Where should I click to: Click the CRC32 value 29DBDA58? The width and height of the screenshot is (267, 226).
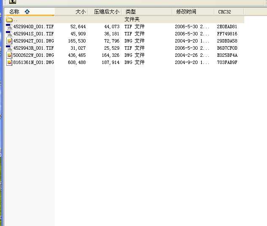click(227, 41)
